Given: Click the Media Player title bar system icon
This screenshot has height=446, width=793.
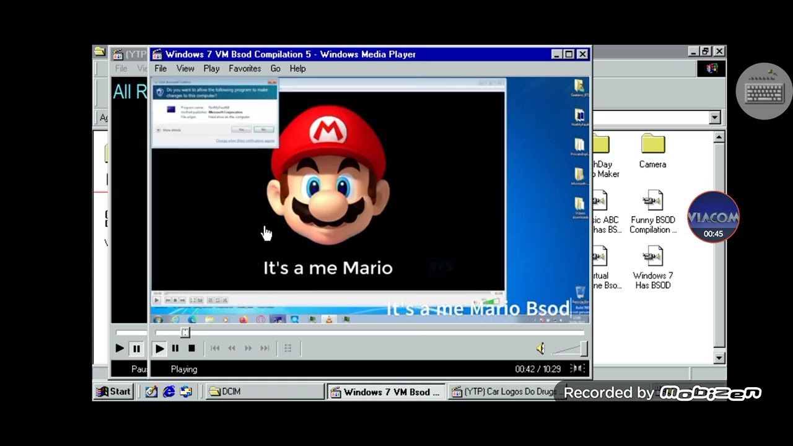Looking at the screenshot, I should (x=157, y=55).
